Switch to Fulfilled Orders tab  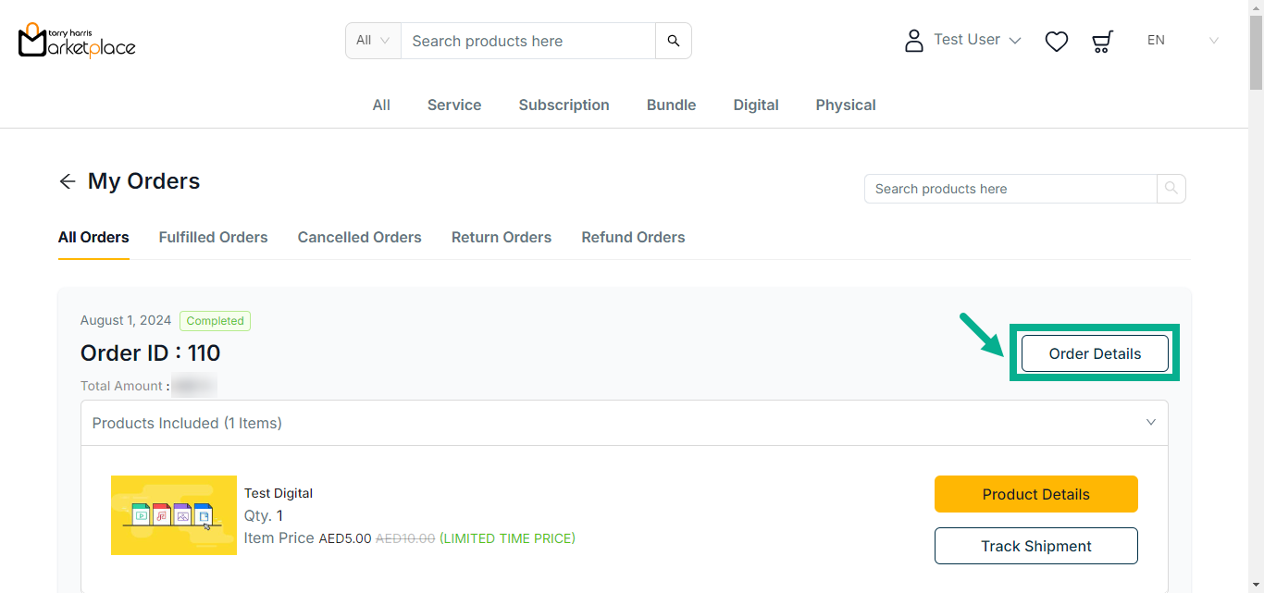tap(213, 237)
